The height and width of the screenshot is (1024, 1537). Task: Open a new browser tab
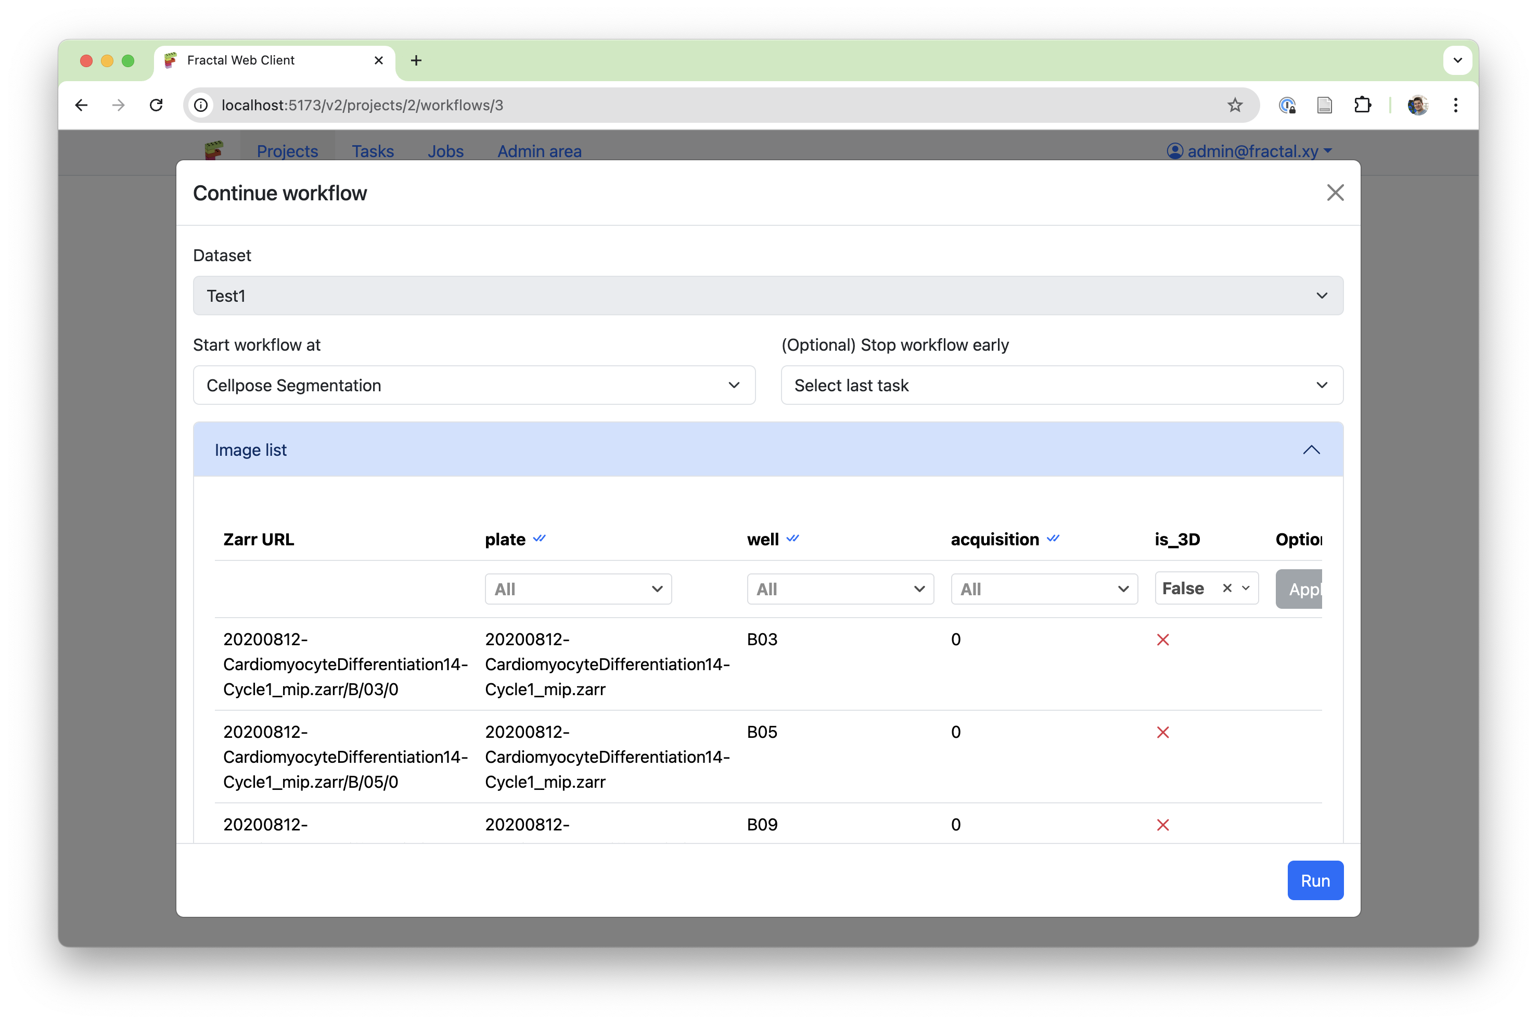[416, 60]
